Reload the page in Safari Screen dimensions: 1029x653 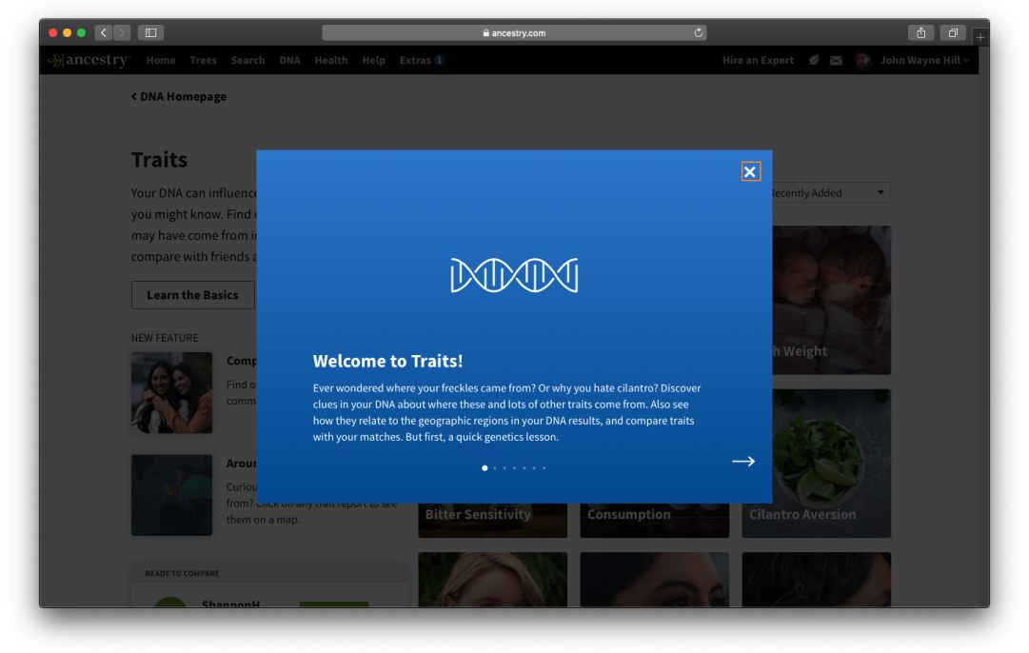point(699,32)
